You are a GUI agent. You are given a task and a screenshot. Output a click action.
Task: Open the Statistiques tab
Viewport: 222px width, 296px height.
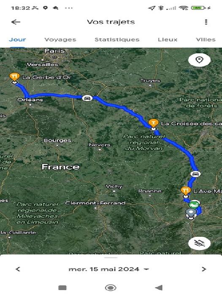117,40
